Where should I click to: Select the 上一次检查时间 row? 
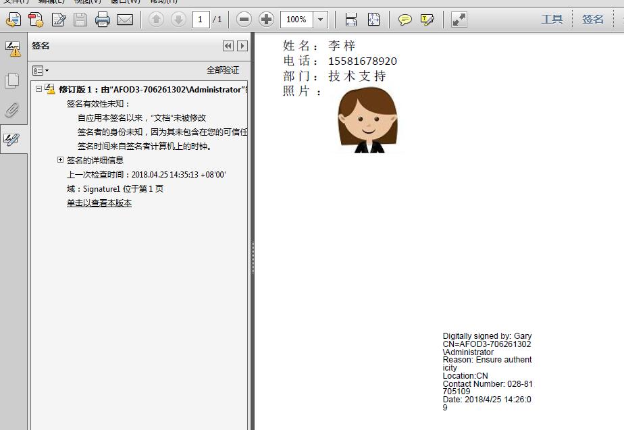pos(146,175)
